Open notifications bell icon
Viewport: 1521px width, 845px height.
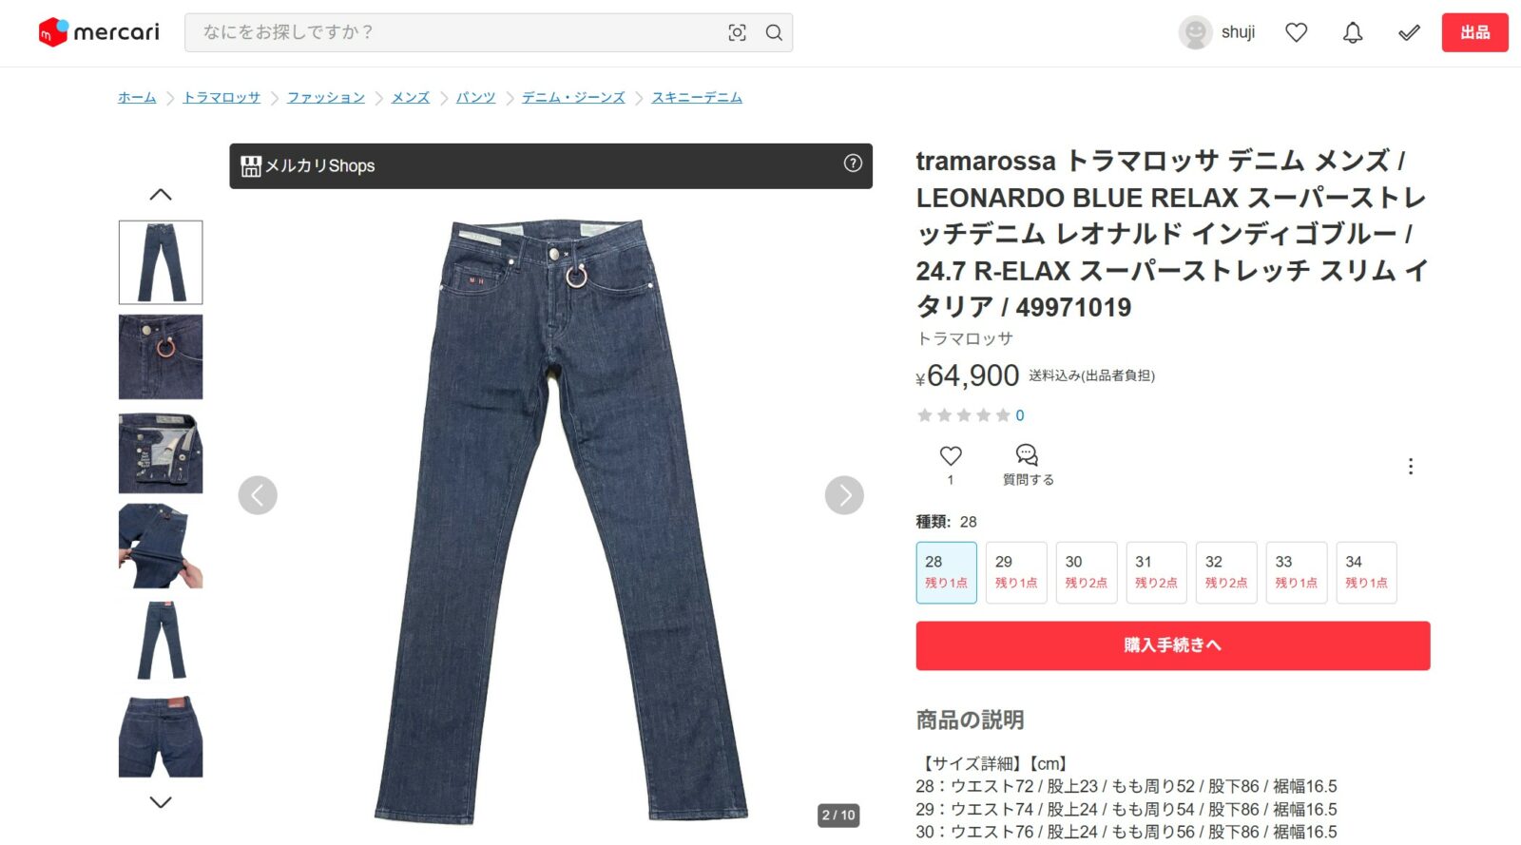tap(1353, 32)
